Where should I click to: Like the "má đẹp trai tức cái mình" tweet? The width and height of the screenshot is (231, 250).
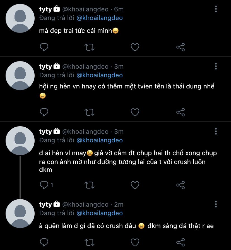coord(135,47)
